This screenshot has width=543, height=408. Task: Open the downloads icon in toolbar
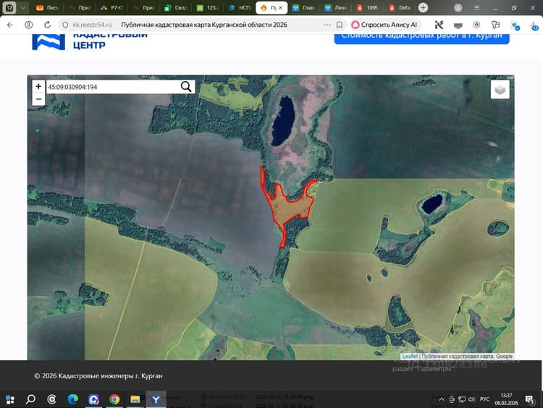[534, 25]
